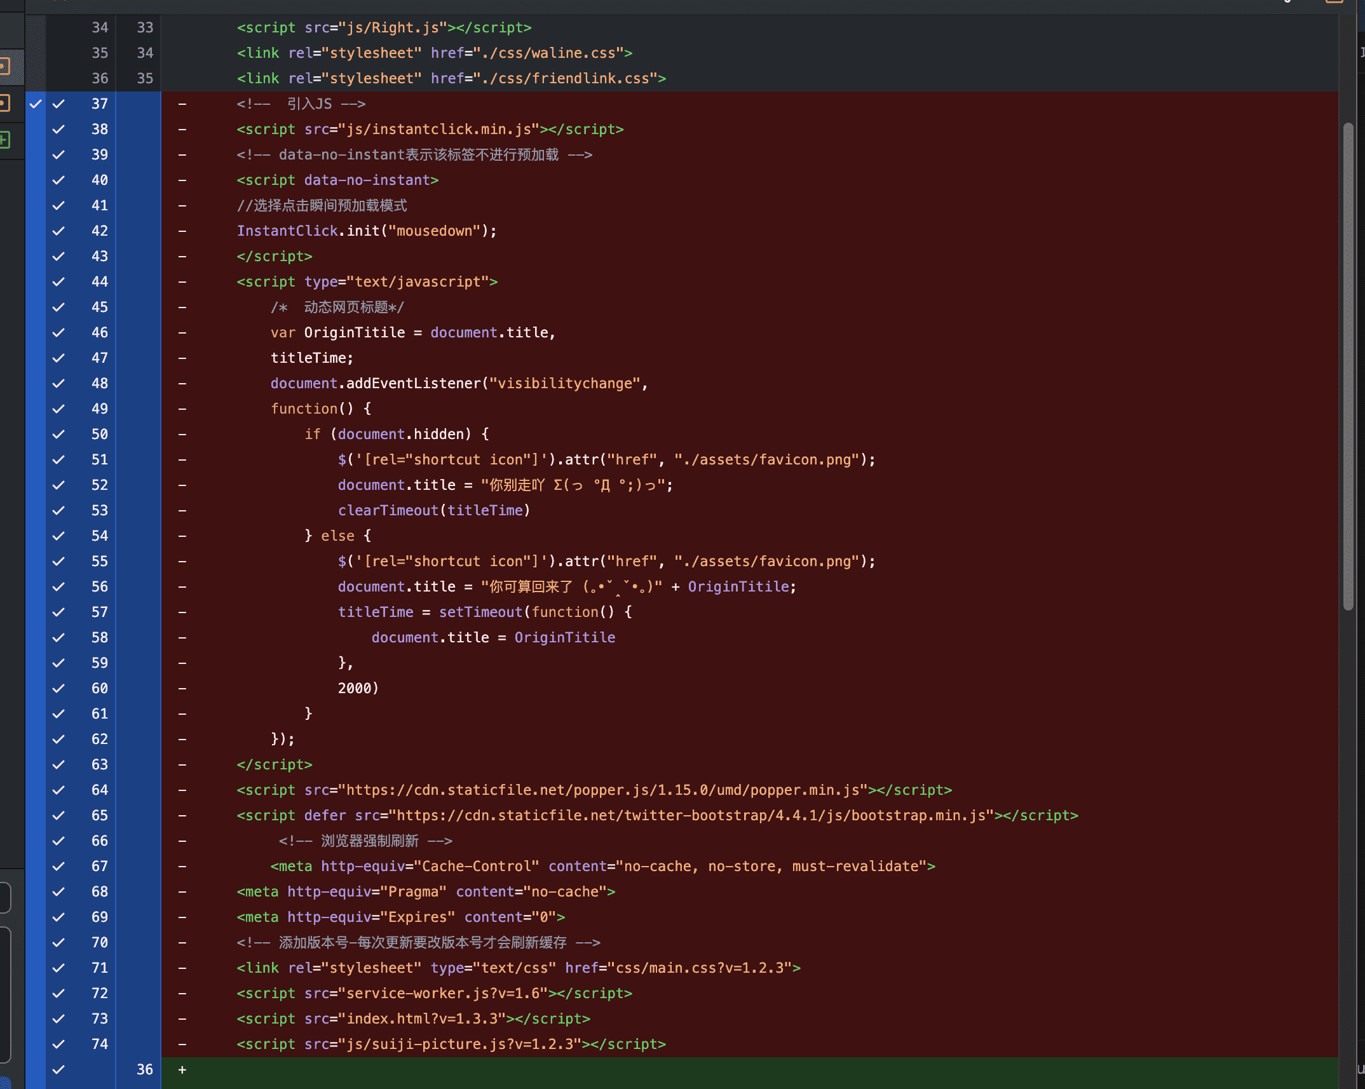Click the 'script data-no-instant' tag line
Screen dimensions: 1365x1089
tap(337, 180)
